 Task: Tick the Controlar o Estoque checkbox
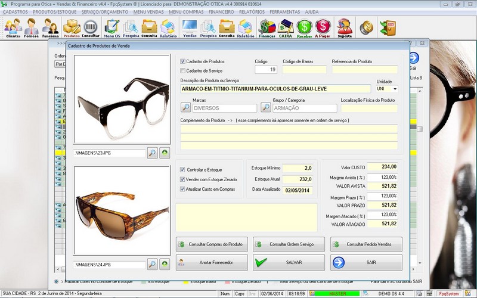(182, 170)
